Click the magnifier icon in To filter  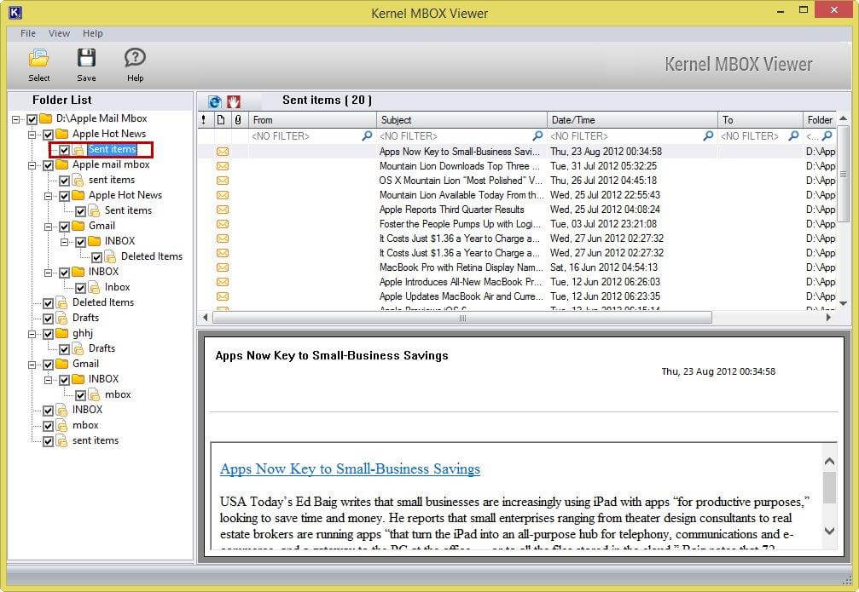[x=793, y=135]
